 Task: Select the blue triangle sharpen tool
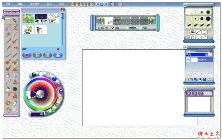click(x=15, y=75)
